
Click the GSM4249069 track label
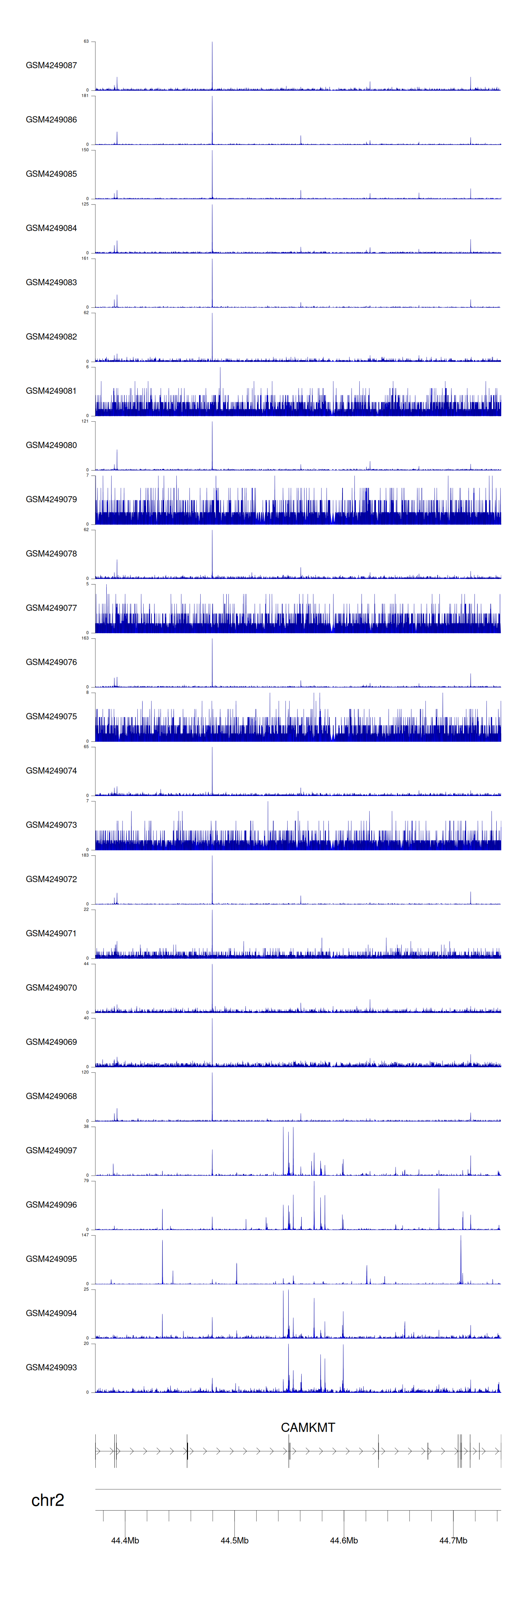[51, 1042]
